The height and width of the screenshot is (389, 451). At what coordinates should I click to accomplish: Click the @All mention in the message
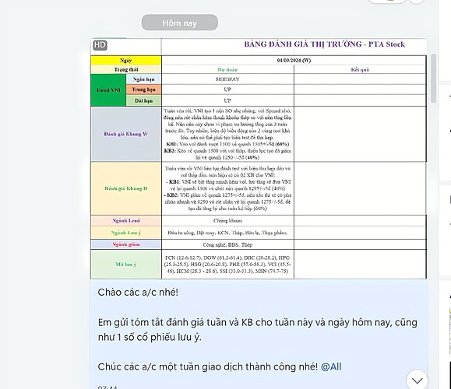coord(331,366)
